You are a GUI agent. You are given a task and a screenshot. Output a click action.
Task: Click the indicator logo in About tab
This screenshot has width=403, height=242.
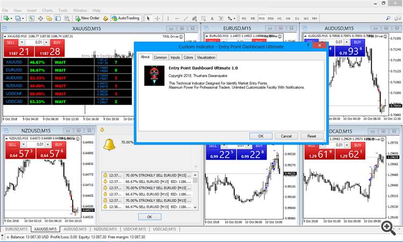154,76
